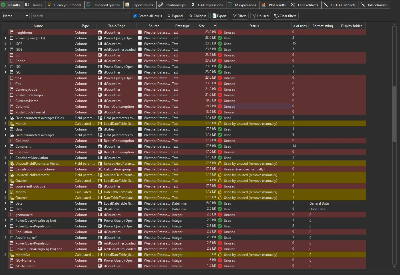Switch to the Relationships tab

click(172, 5)
